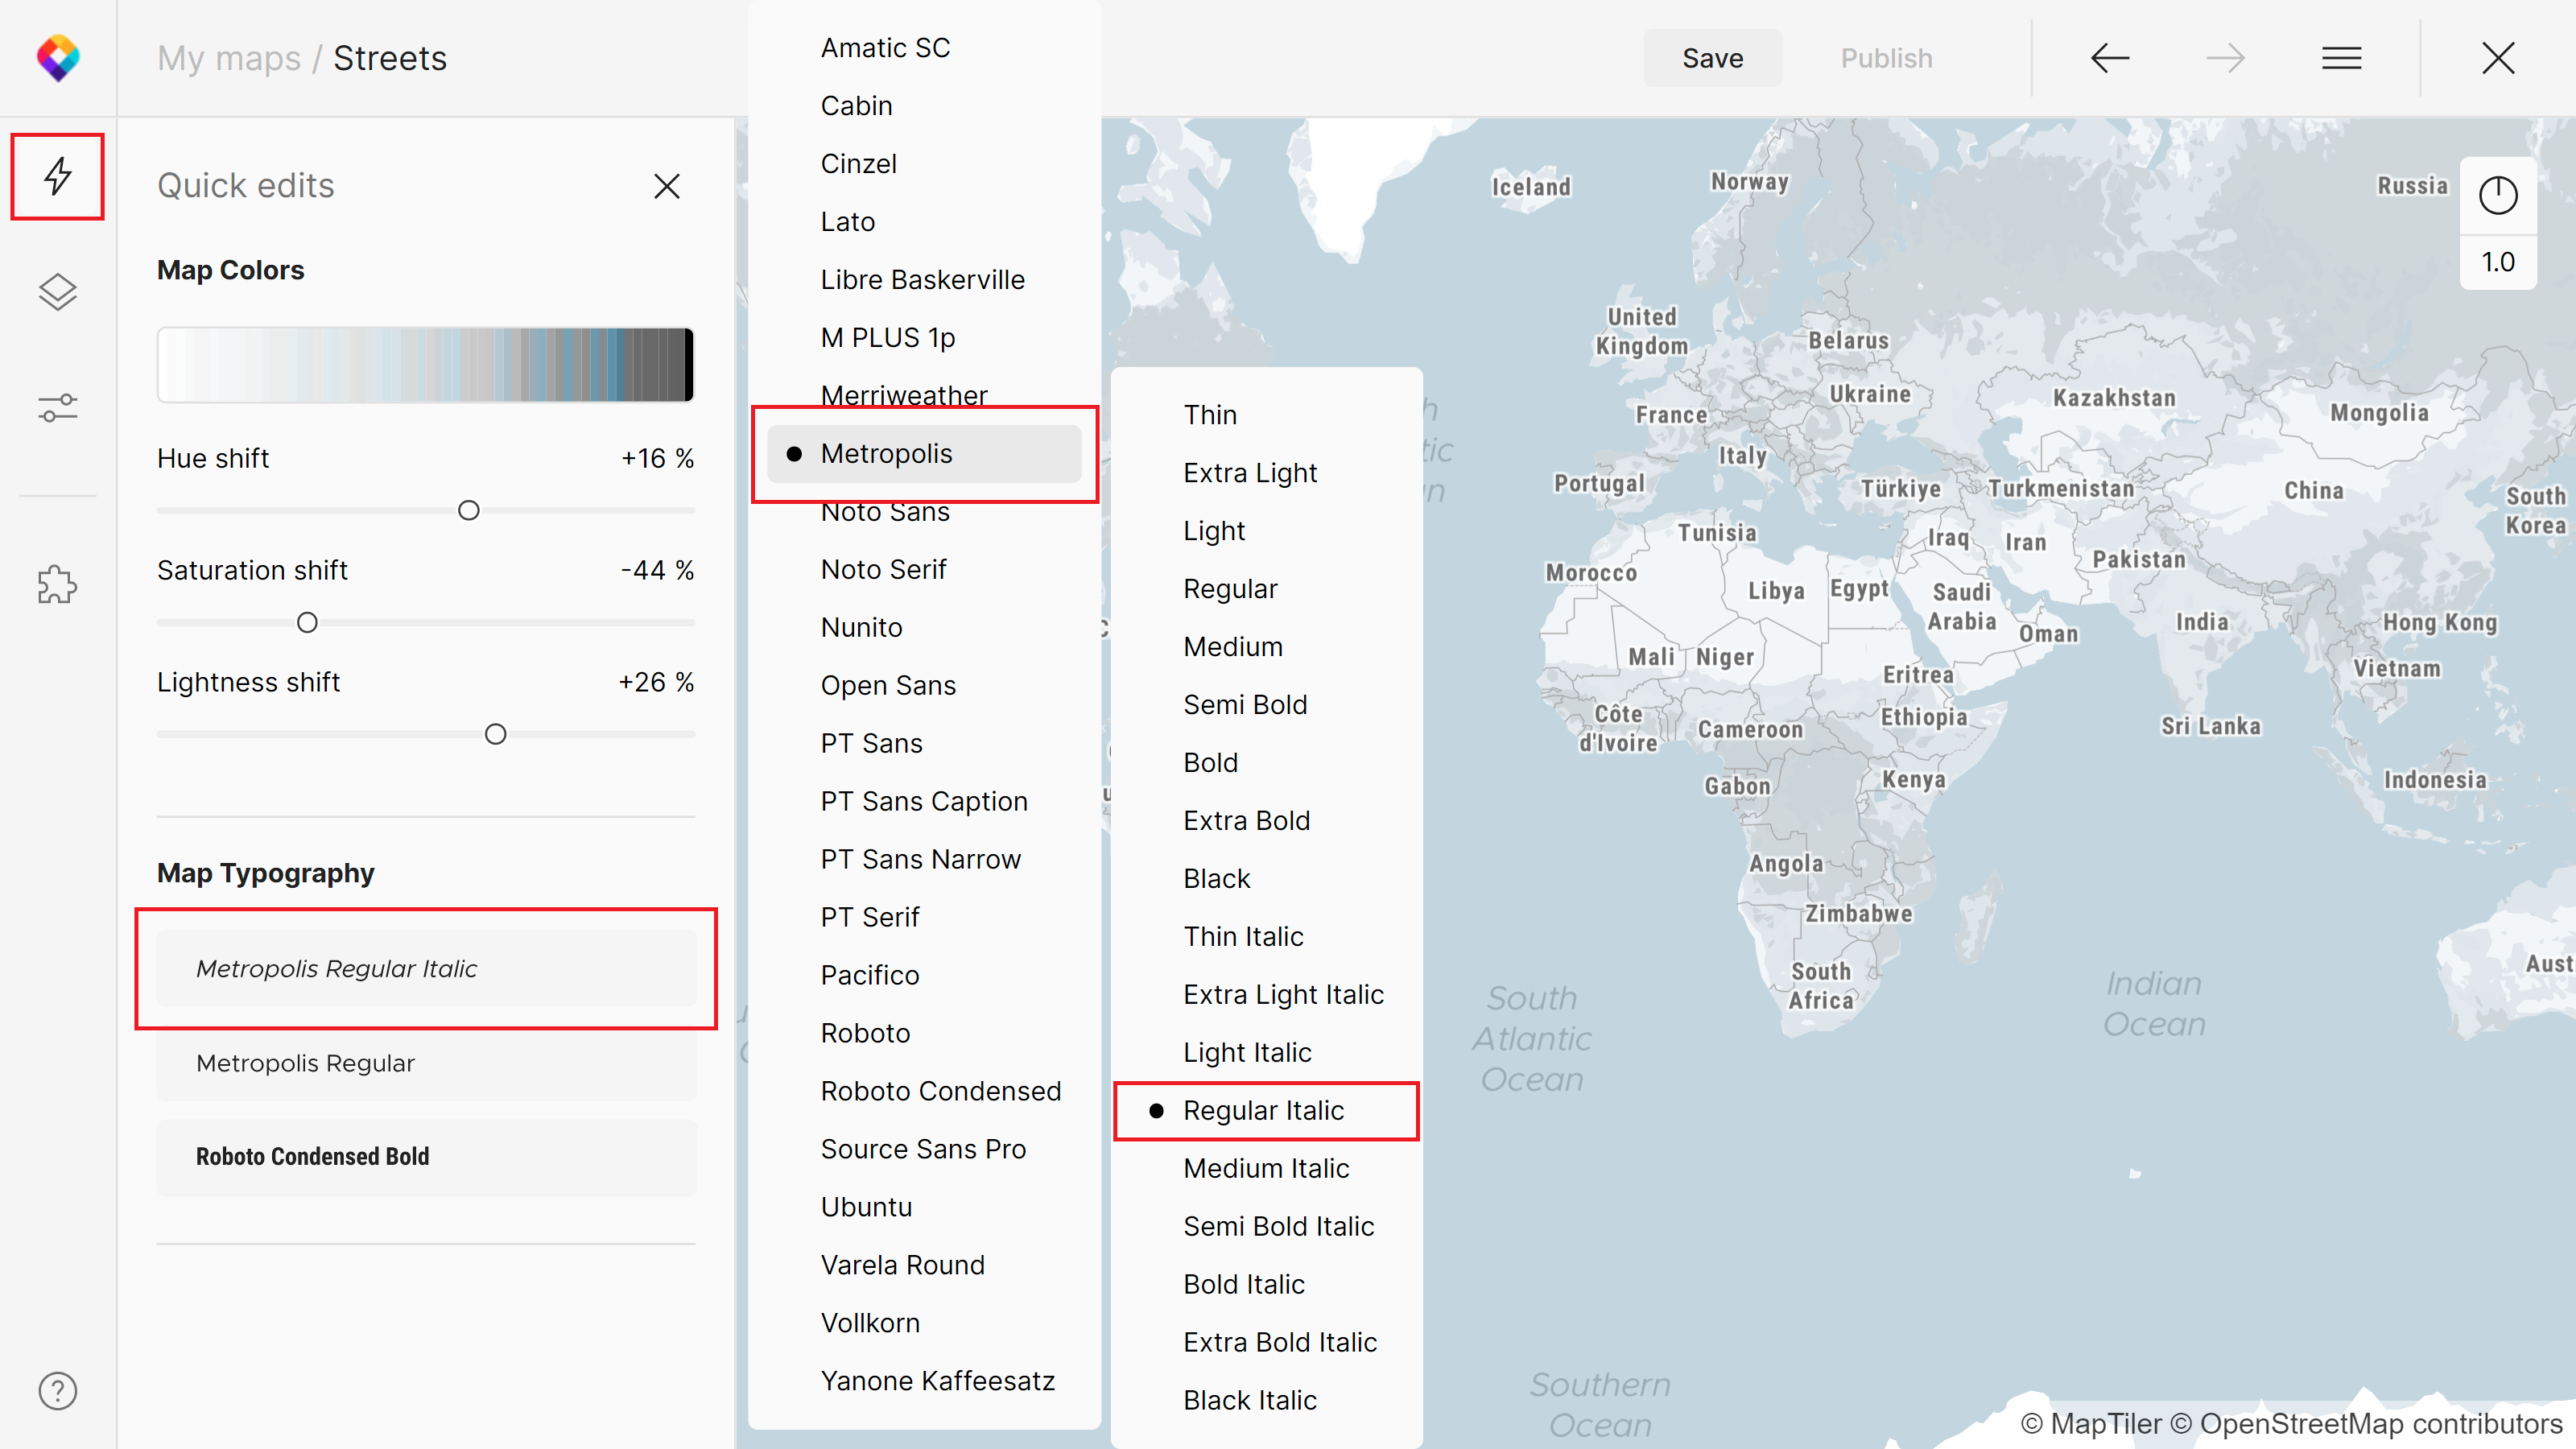Click the redo forward arrow
Image resolution: width=2576 pixels, height=1449 pixels.
(2225, 58)
